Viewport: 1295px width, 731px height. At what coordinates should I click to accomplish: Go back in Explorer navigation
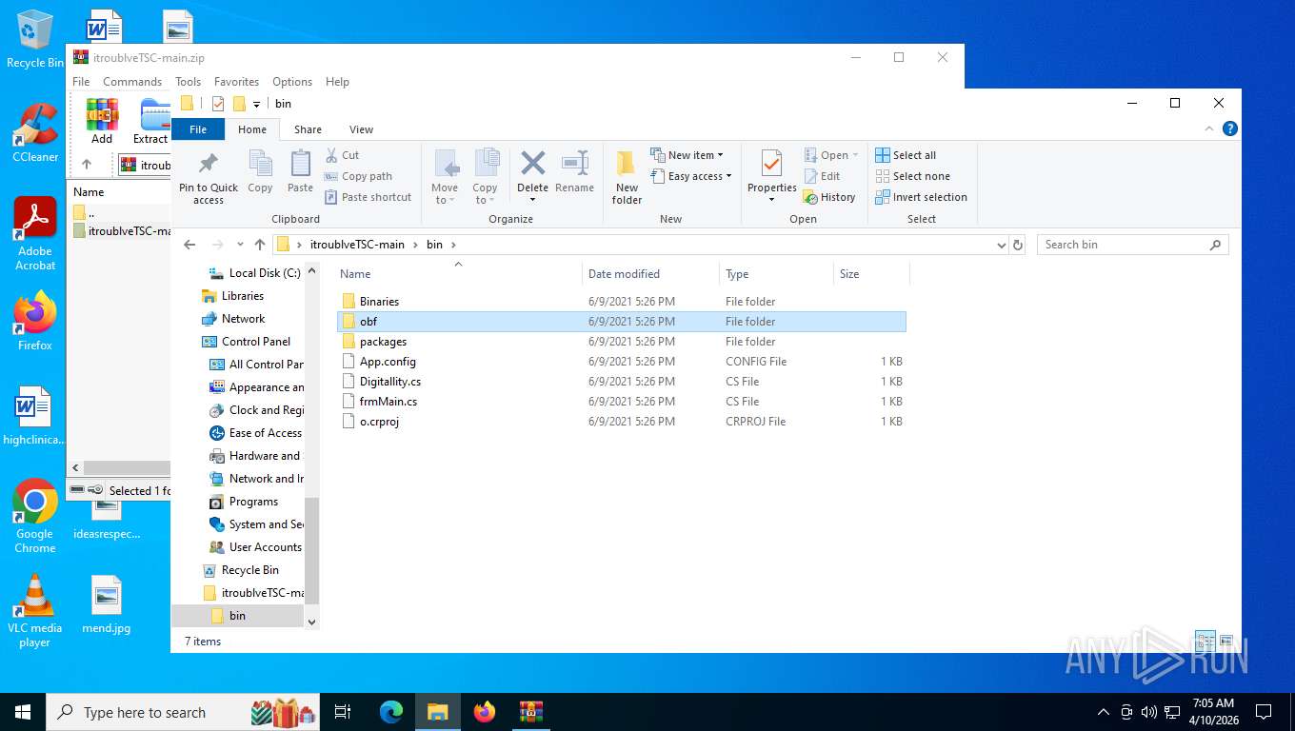[189, 245]
